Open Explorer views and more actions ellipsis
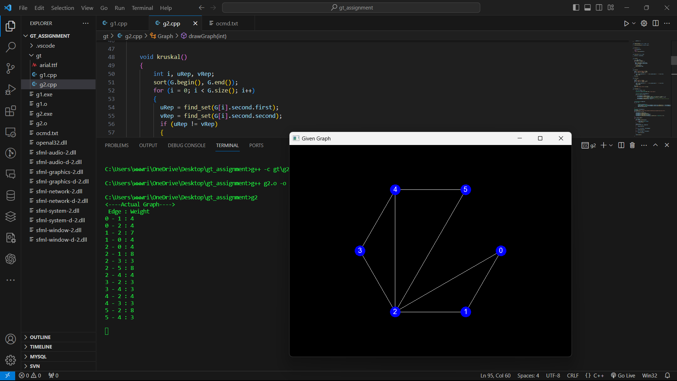This screenshot has width=677, height=381. [86, 23]
